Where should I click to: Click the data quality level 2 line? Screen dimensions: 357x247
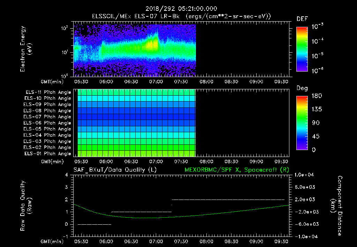point(228,200)
